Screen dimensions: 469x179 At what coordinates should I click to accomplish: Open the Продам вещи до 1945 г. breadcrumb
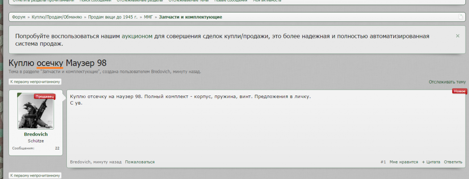pos(113,17)
